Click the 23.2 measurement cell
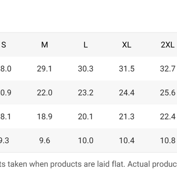 click(86, 93)
